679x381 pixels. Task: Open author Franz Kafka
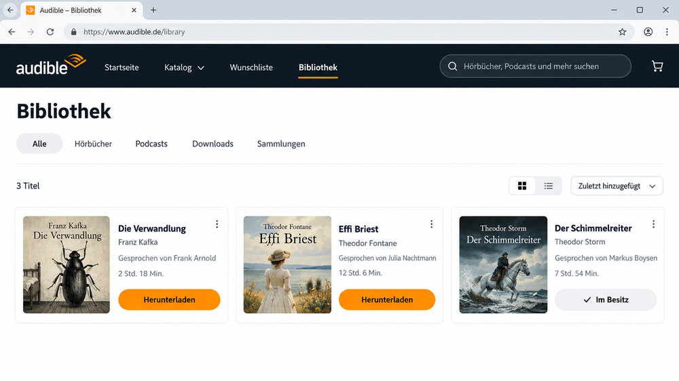tap(138, 242)
